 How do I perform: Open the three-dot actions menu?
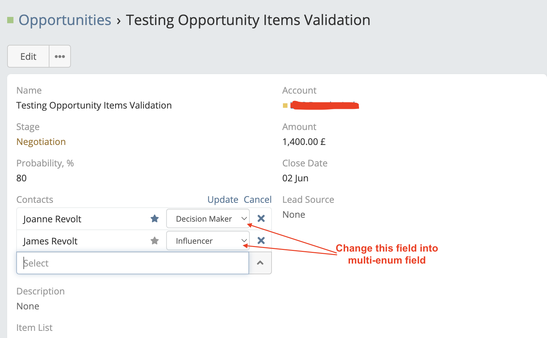click(60, 57)
